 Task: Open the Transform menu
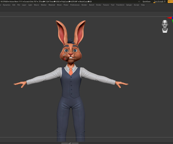pyautogui.click(x=120, y=5)
